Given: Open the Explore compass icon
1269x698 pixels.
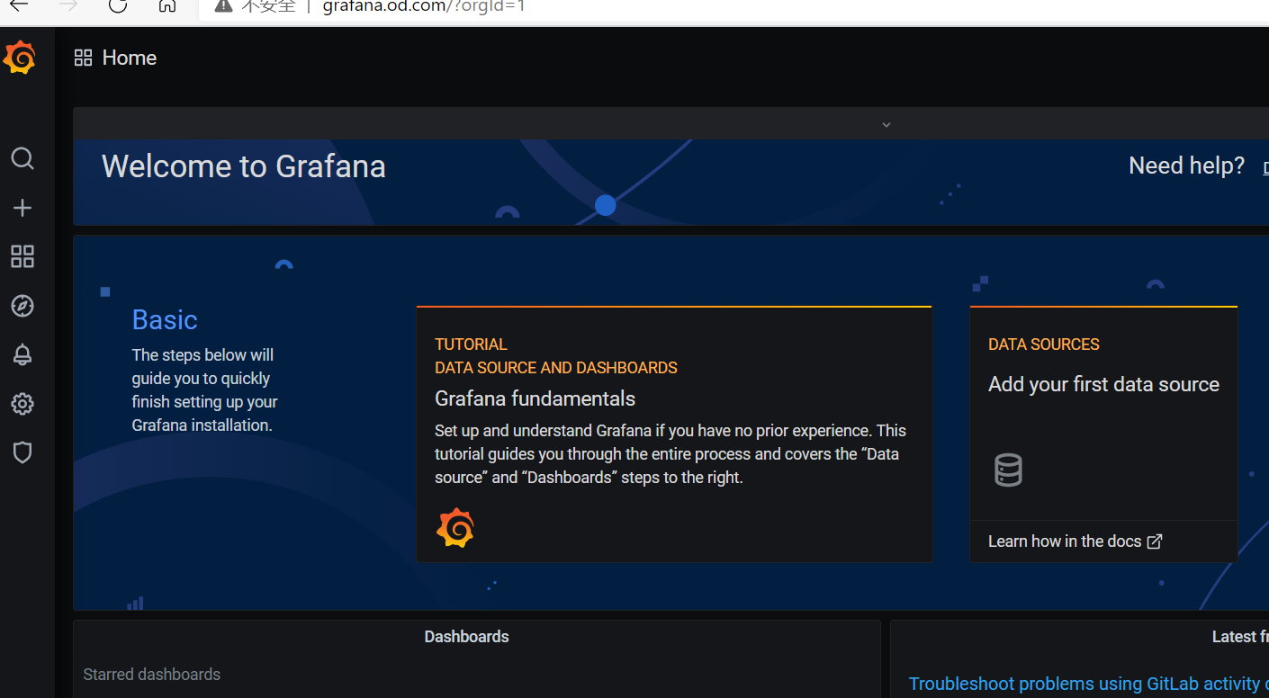Looking at the screenshot, I should pos(22,306).
